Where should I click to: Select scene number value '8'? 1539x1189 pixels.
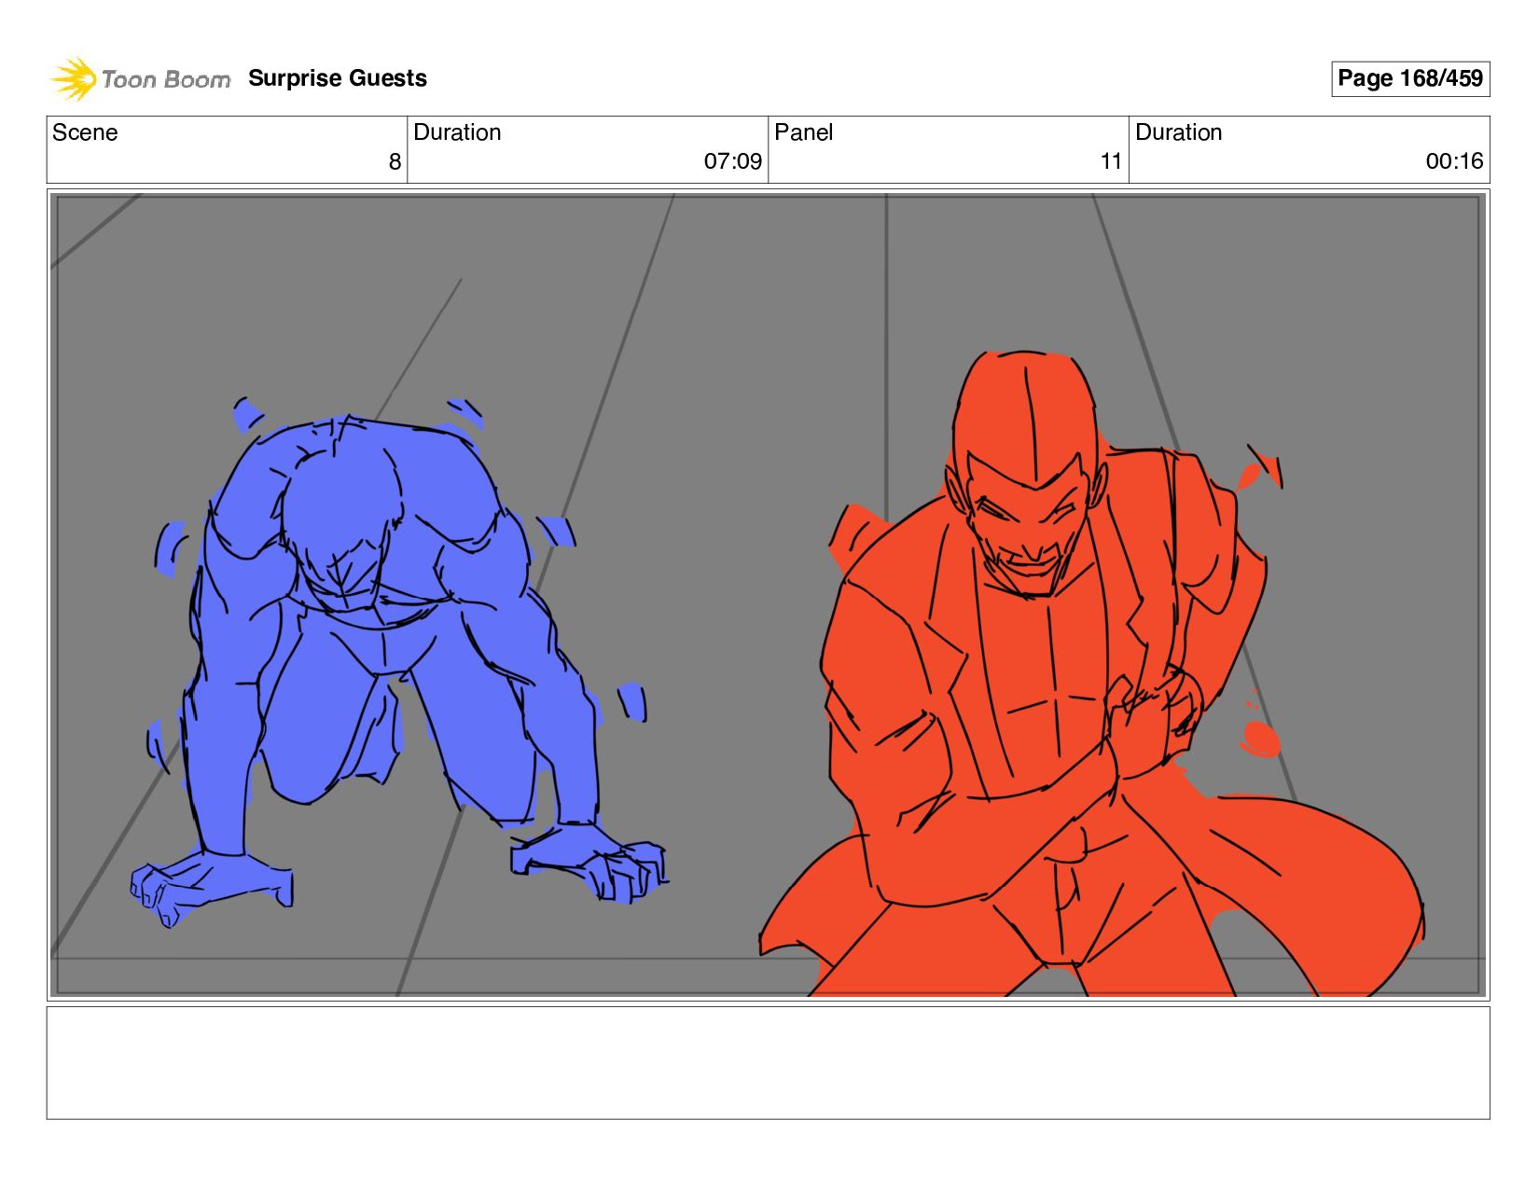[395, 162]
